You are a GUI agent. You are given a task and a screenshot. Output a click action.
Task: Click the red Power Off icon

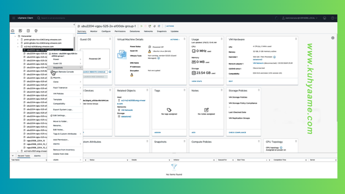[x=146, y=26]
